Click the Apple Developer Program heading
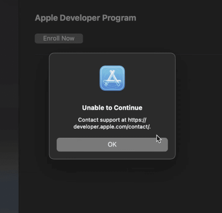The width and height of the screenshot is (222, 213). (86, 18)
